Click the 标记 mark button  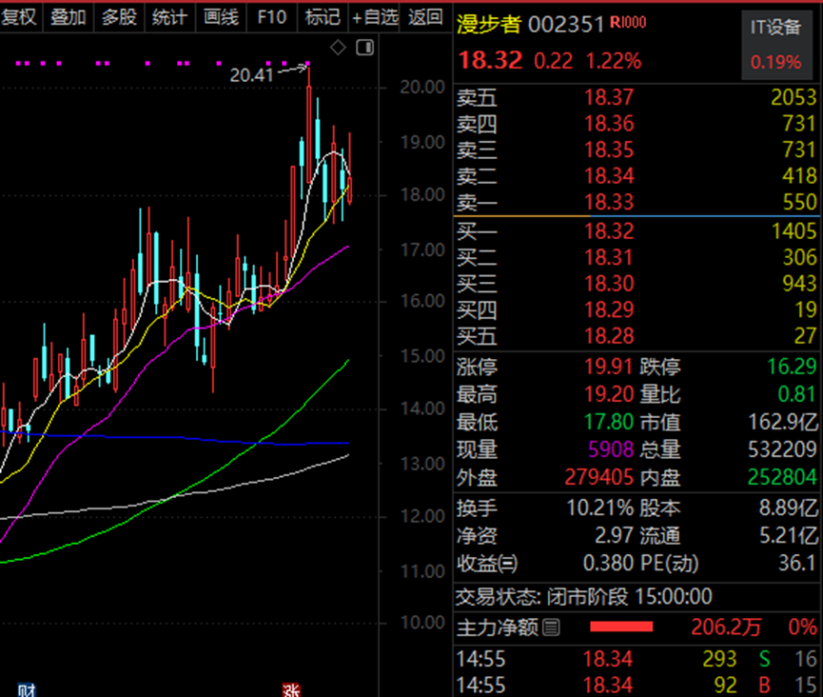(x=323, y=17)
